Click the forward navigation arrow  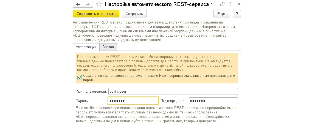pos(88,4)
